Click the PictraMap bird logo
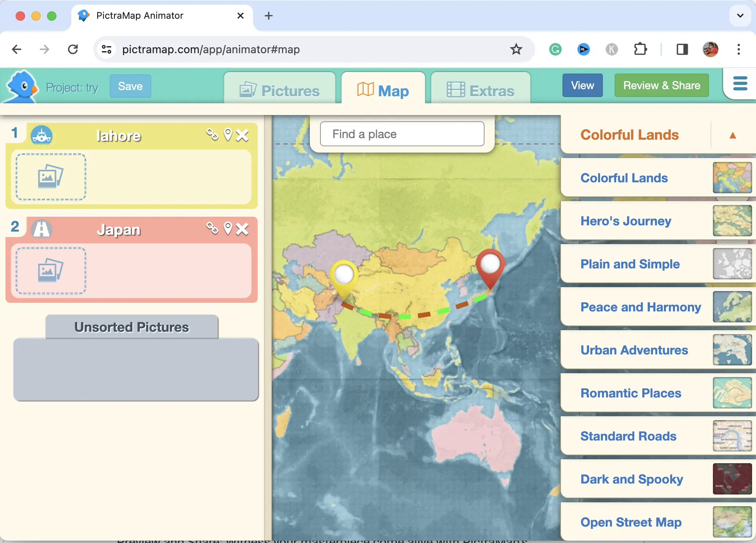 click(23, 87)
